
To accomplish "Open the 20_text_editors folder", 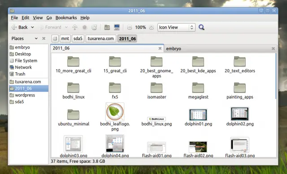I will [x=240, y=65].
